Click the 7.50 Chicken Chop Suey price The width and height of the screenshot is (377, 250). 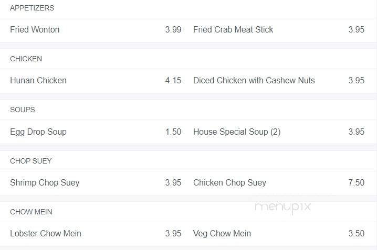click(356, 183)
